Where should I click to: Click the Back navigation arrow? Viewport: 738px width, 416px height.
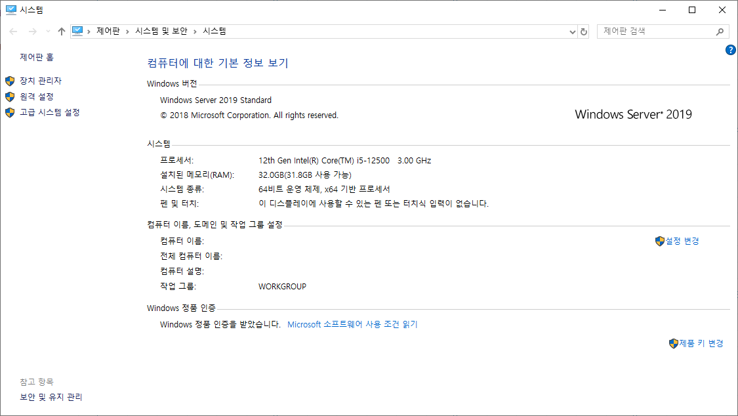tap(13, 31)
